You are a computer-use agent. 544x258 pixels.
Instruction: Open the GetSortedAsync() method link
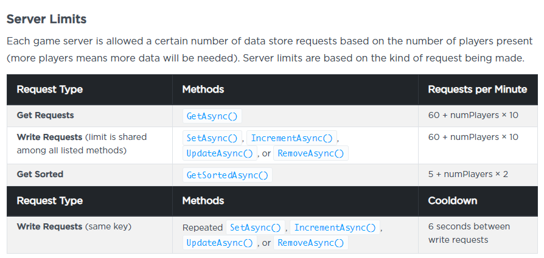[x=228, y=175]
